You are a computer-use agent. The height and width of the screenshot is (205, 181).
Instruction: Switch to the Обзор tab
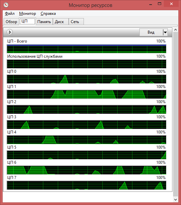(11, 21)
